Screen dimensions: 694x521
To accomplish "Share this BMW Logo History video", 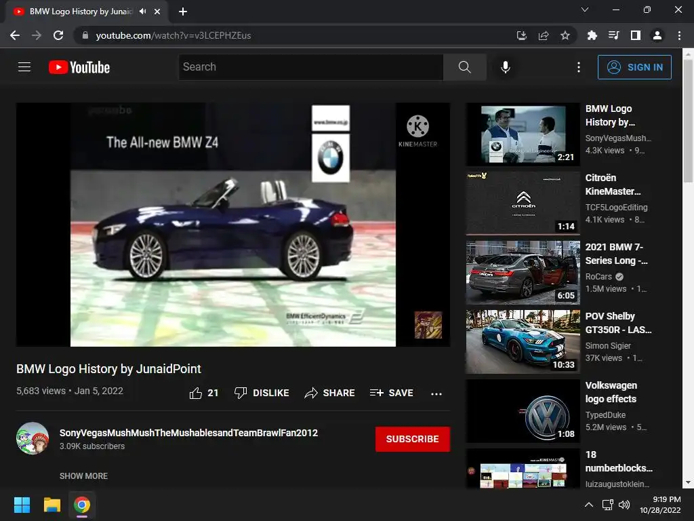I will (330, 393).
